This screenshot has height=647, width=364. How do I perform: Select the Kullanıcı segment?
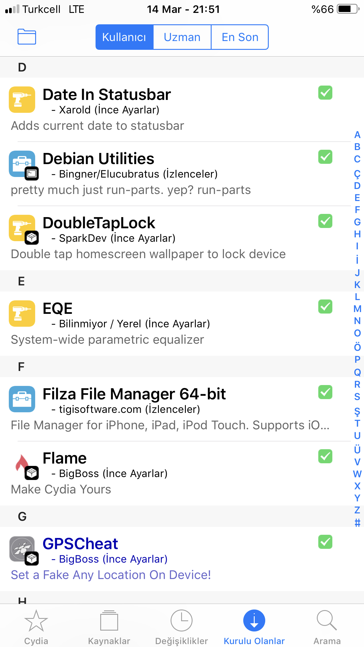click(x=124, y=37)
